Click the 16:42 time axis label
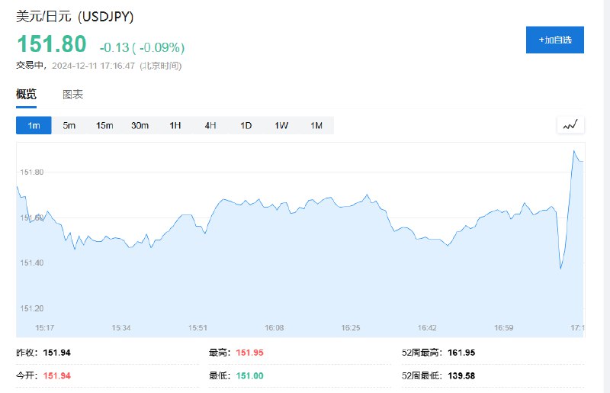The height and width of the screenshot is (393, 610). 427,328
